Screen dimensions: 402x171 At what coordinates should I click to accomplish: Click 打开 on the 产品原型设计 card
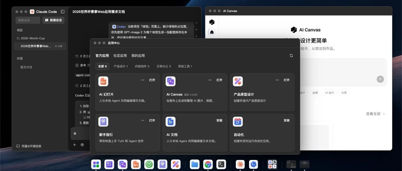[x=287, y=80]
